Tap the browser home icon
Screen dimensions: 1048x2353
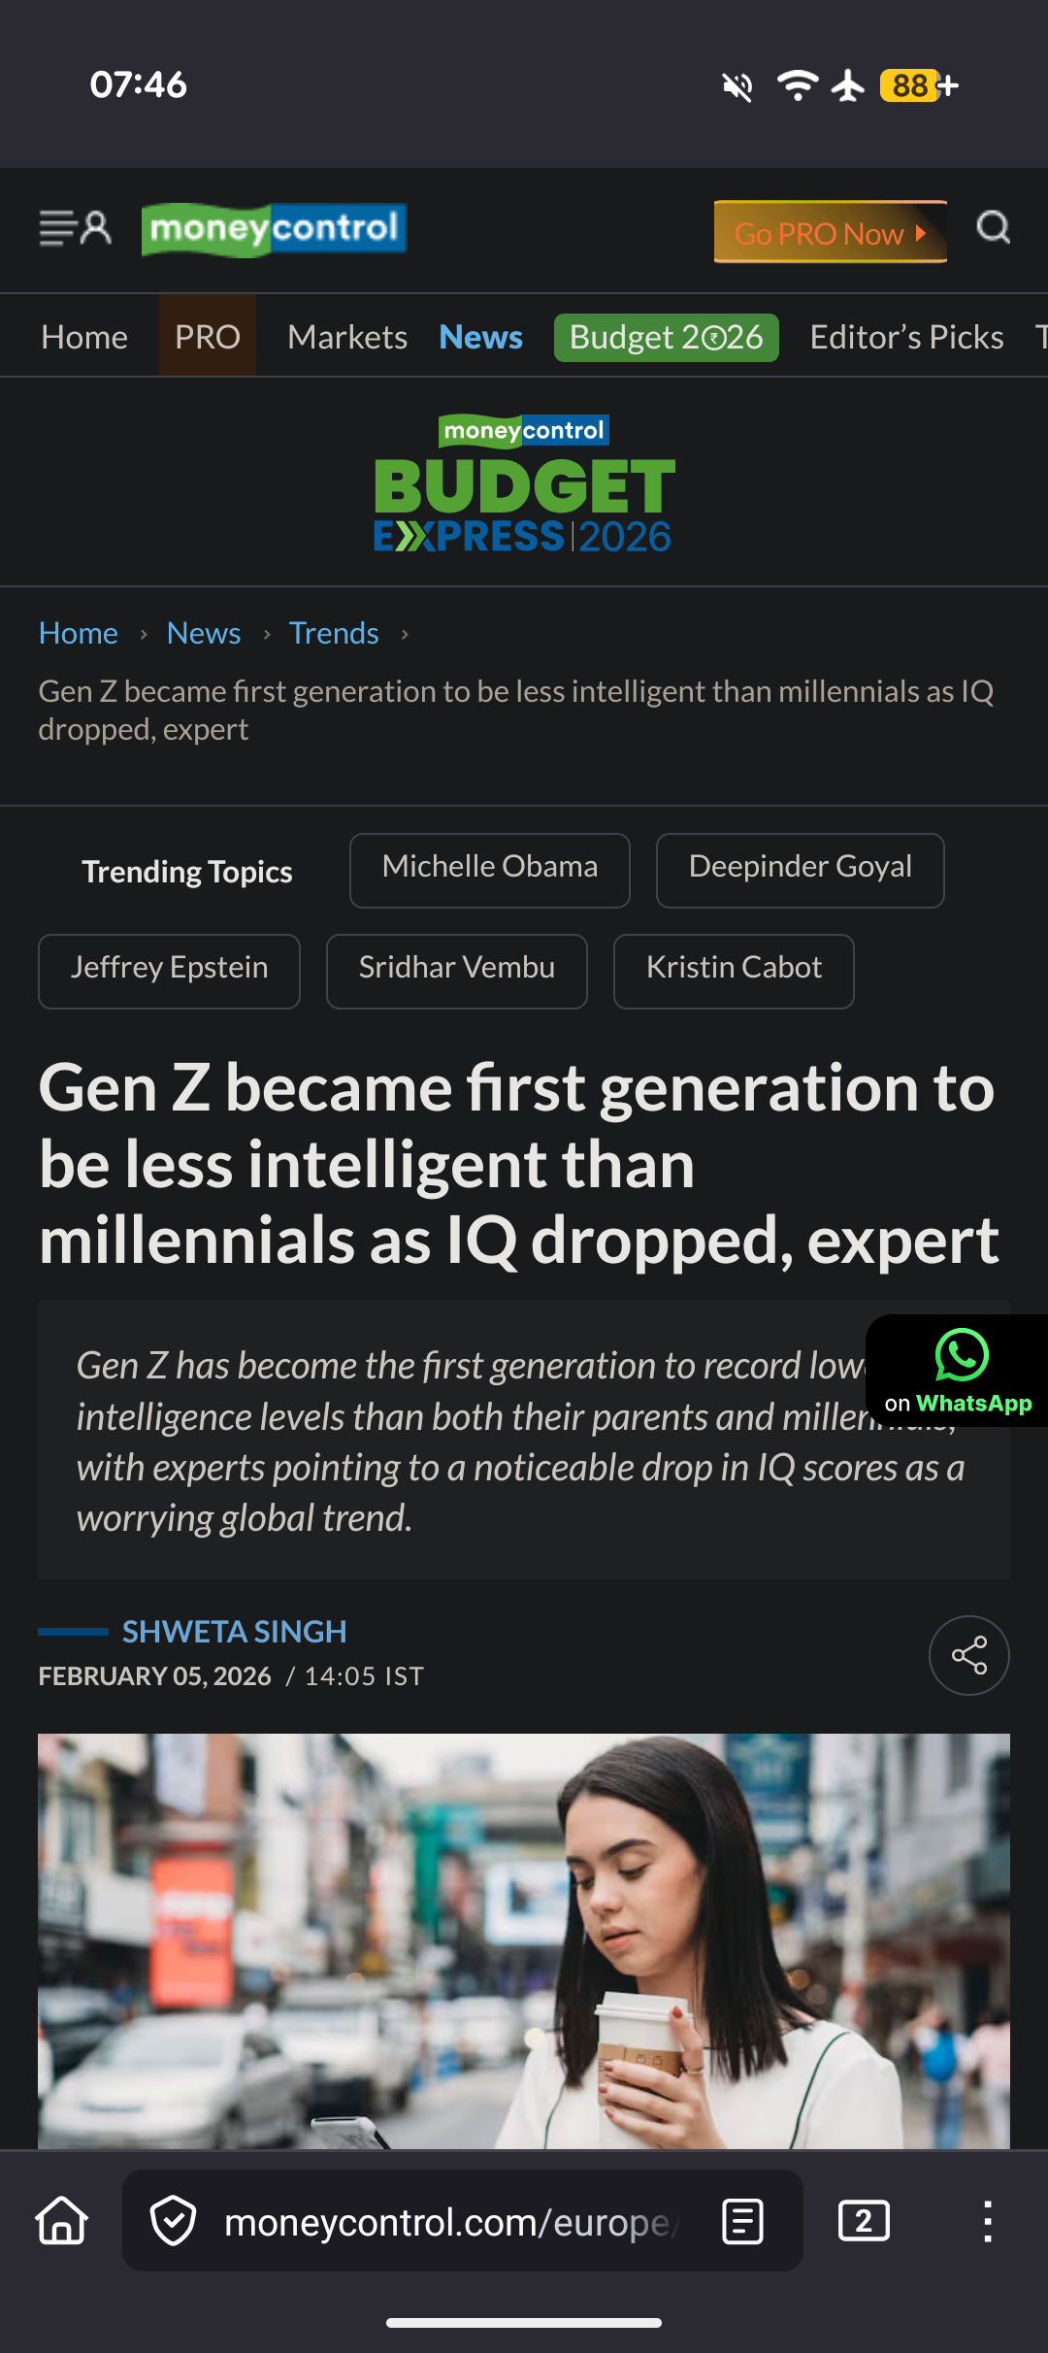pos(62,2221)
